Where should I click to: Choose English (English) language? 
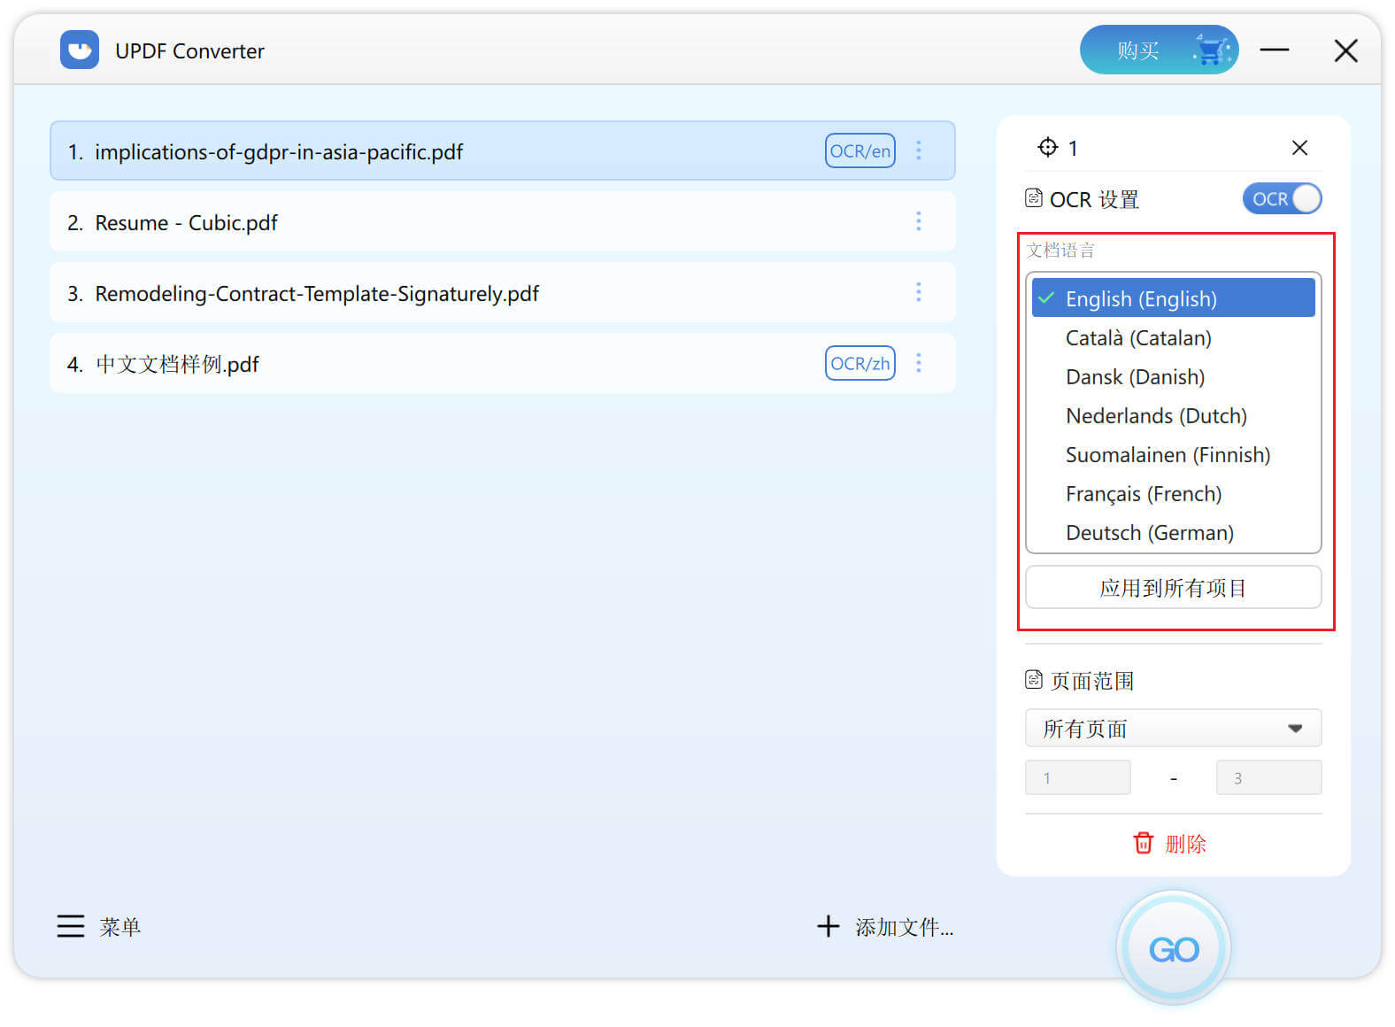1174,298
